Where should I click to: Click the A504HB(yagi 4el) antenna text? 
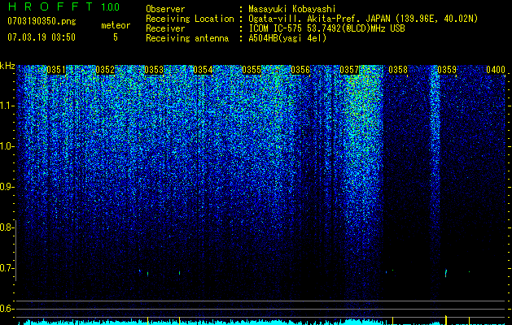coord(287,38)
